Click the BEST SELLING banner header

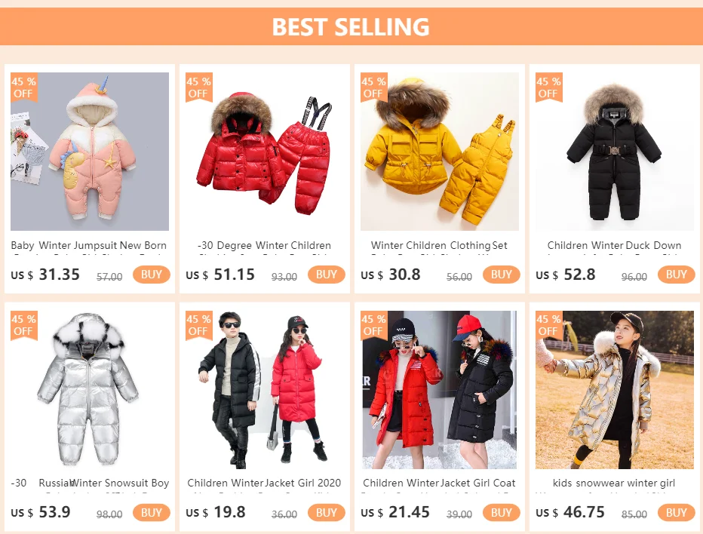coord(351,26)
